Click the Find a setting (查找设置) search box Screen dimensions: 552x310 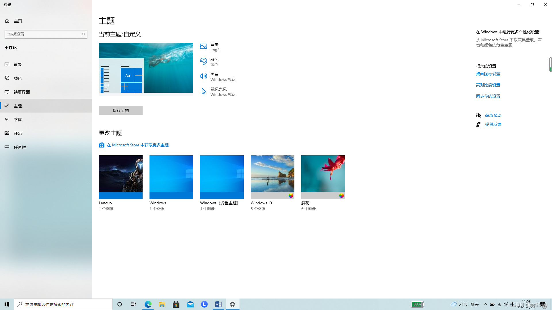pos(43,34)
